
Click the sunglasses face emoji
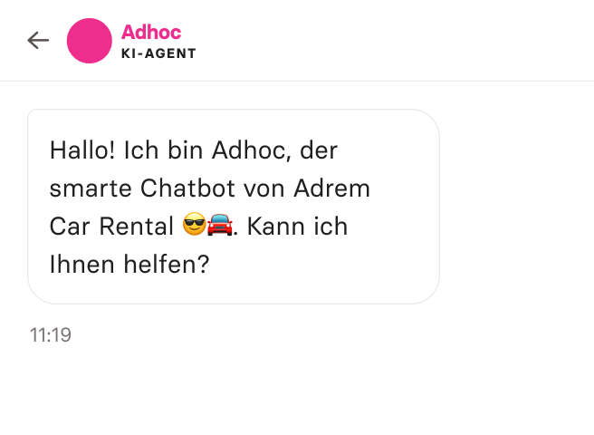(x=195, y=225)
